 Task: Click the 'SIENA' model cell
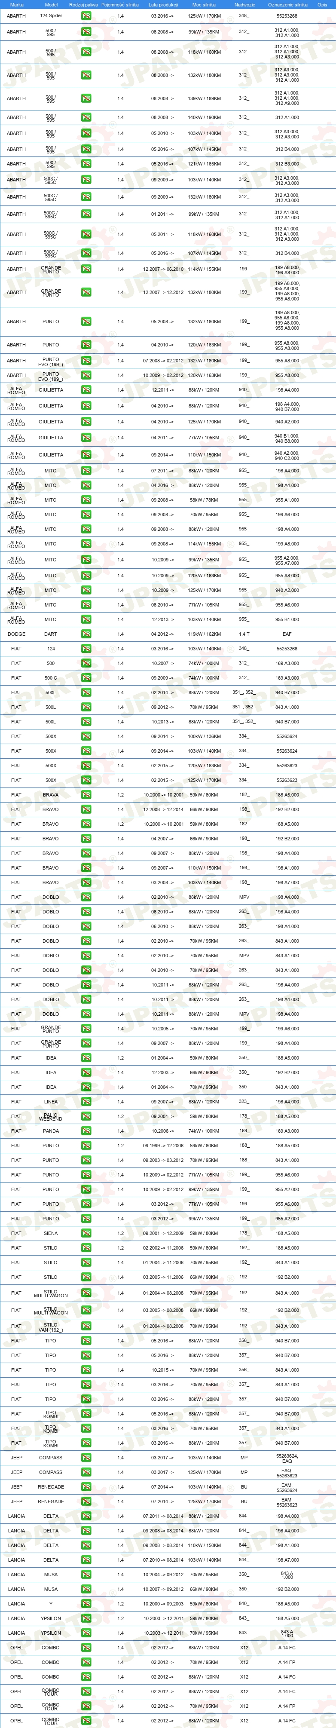pyautogui.click(x=51, y=1233)
